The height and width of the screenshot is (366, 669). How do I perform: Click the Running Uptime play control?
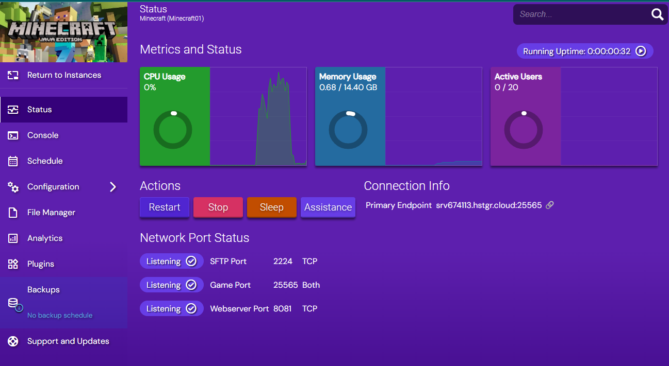tap(641, 51)
